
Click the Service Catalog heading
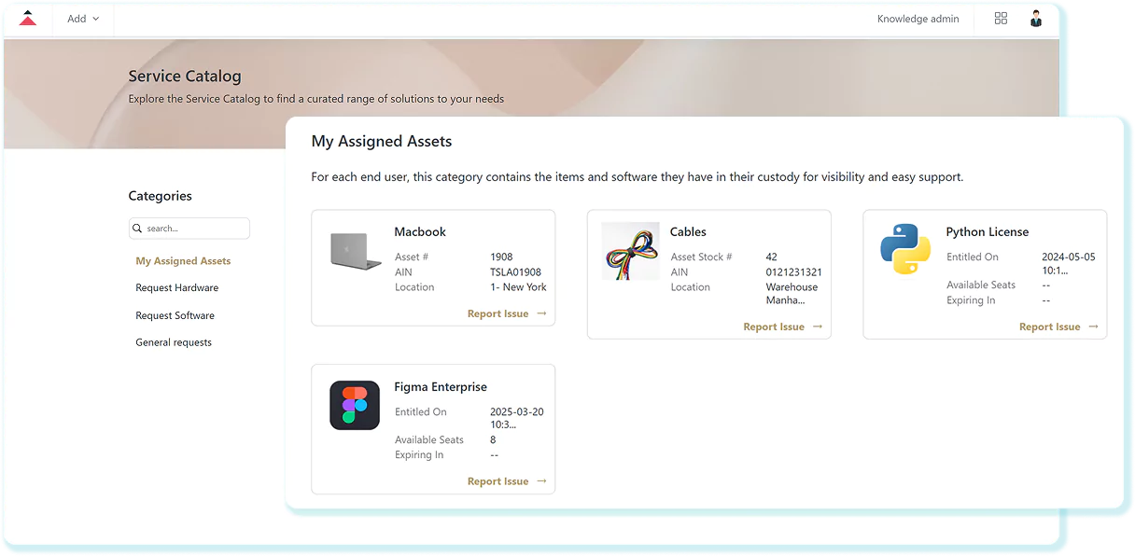coord(185,76)
